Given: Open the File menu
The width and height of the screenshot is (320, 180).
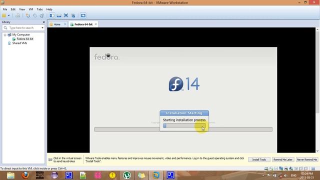Looking at the screenshot, I should tap(5, 9).
